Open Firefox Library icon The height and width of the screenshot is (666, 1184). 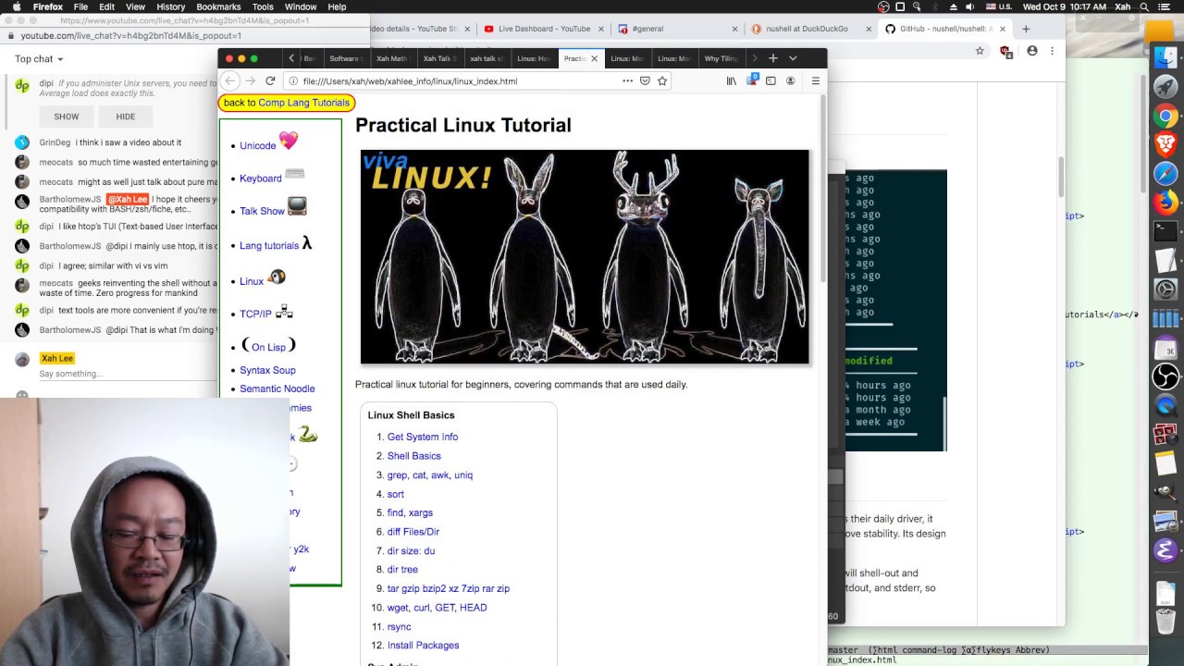[731, 81]
